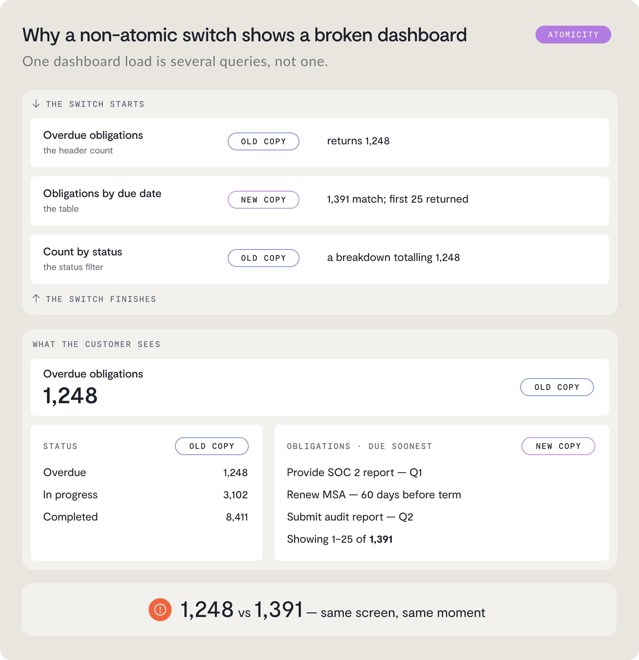
Task: Select the 'Completed' status row
Action: pyautogui.click(x=146, y=517)
